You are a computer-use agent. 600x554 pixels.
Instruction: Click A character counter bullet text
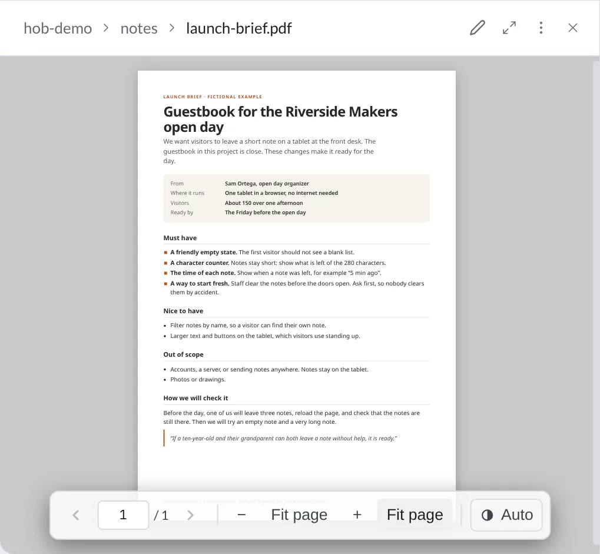pyautogui.click(x=278, y=263)
